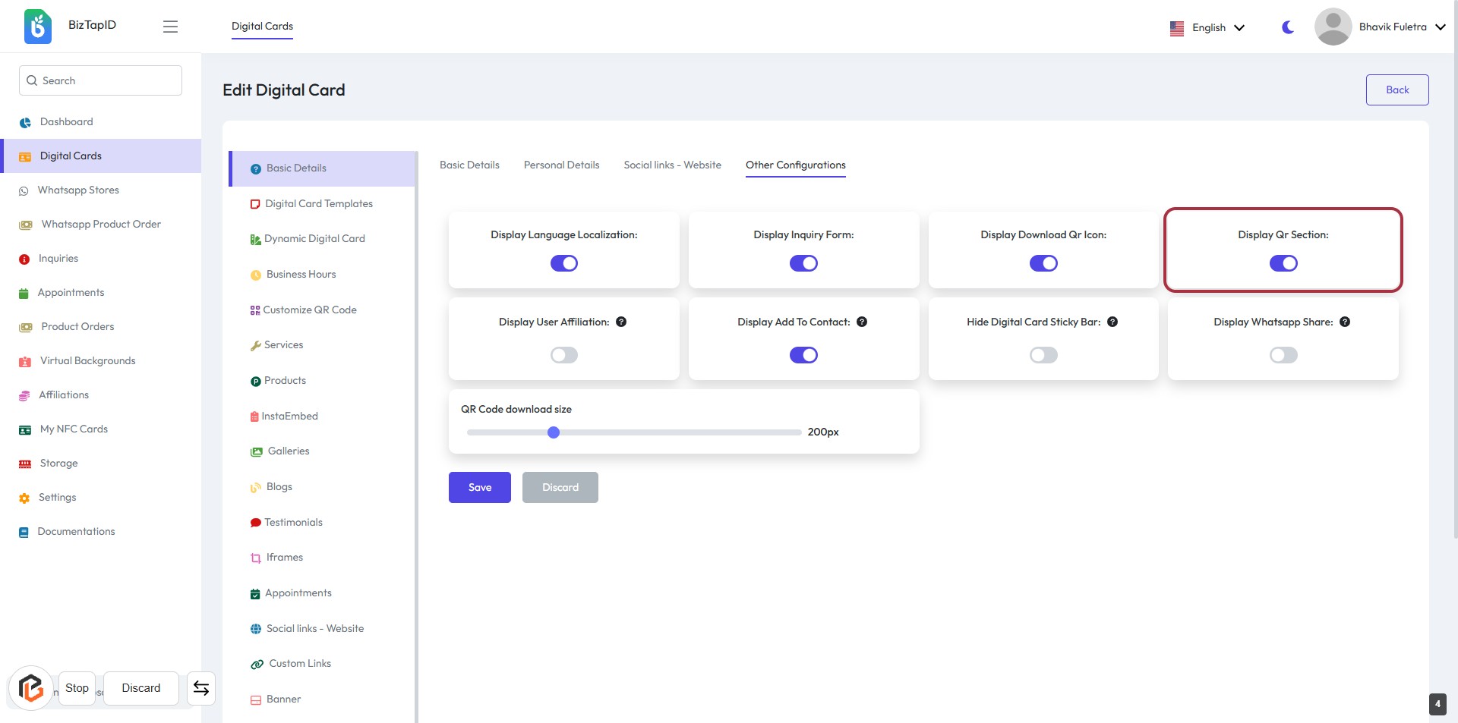Image resolution: width=1458 pixels, height=723 pixels.
Task: Disable the Display Qr Section toggle
Action: [1283, 263]
